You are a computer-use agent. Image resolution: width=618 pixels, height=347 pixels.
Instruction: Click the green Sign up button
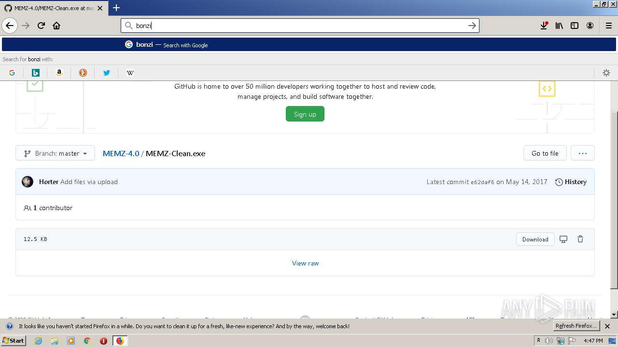pyautogui.click(x=305, y=114)
